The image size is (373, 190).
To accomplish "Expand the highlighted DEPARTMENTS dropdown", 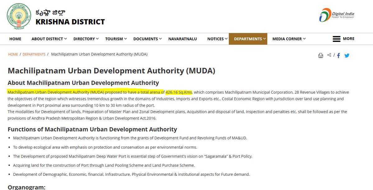I will tap(248, 39).
